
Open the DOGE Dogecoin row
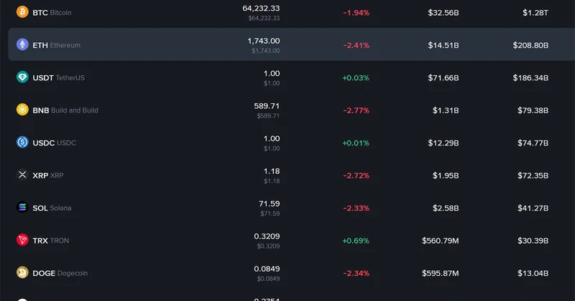pyautogui.click(x=292, y=273)
